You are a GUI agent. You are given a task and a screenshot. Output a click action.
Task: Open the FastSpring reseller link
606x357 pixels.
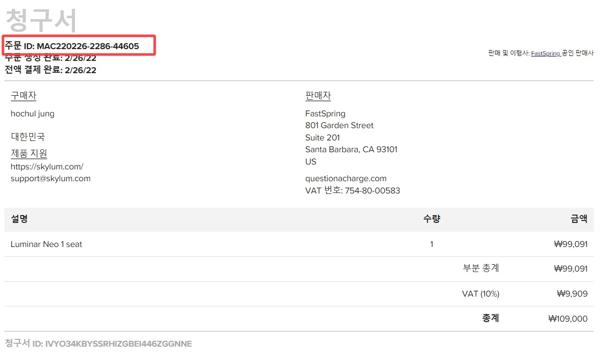click(546, 54)
